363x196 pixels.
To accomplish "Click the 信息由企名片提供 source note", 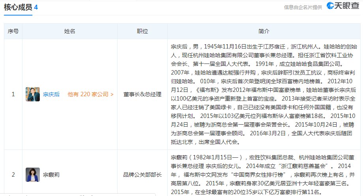I will point(303,7).
